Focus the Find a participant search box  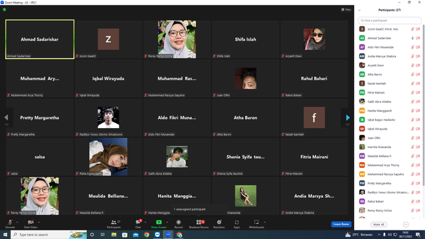pyautogui.click(x=390, y=21)
